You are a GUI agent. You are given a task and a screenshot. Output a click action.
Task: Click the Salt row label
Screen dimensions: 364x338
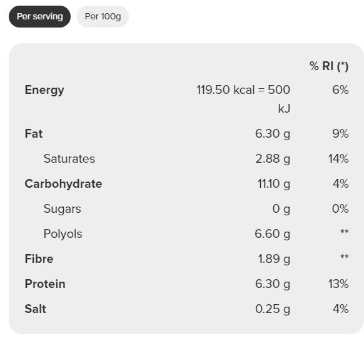click(x=35, y=309)
